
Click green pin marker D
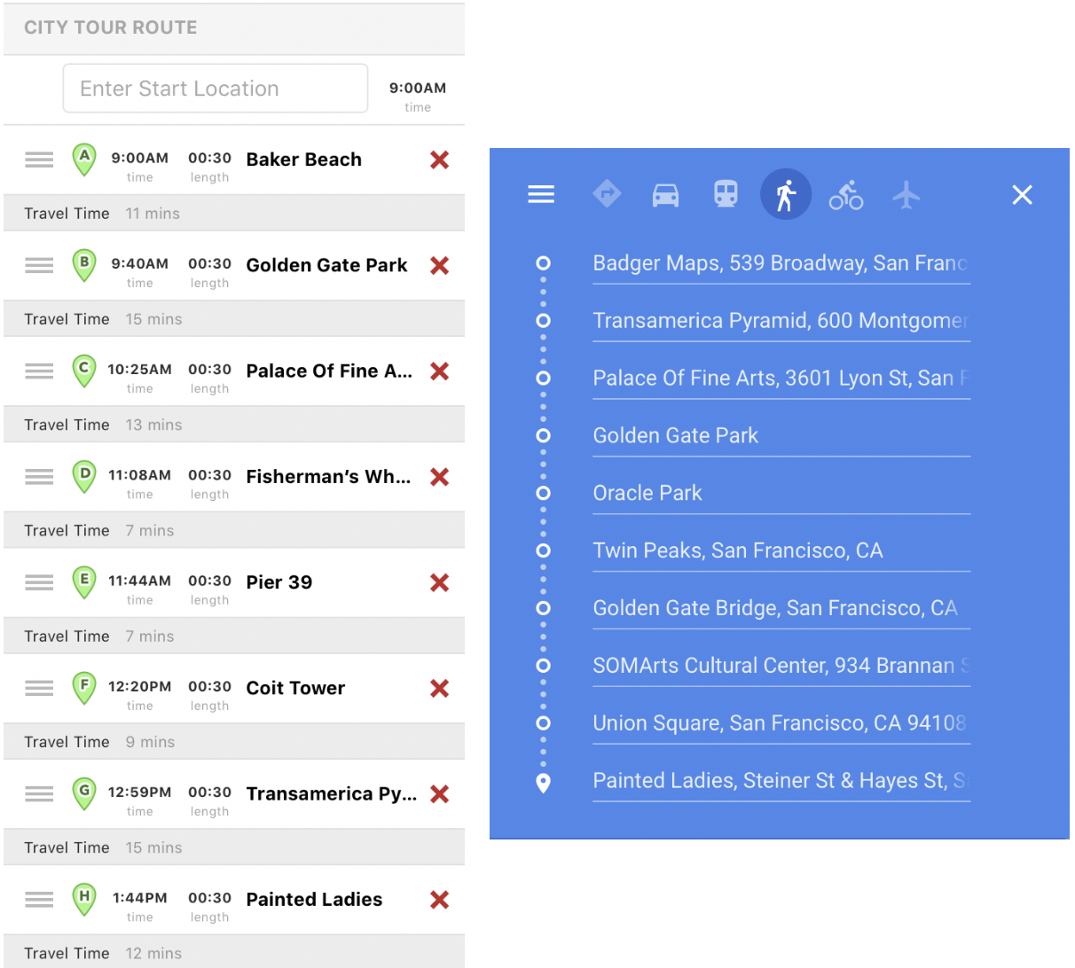tap(84, 476)
